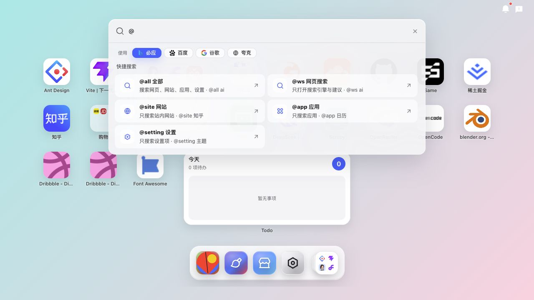This screenshot has width=534, height=300.
Task: Open the paintbrush theme icon in dock
Action: pyautogui.click(x=236, y=263)
